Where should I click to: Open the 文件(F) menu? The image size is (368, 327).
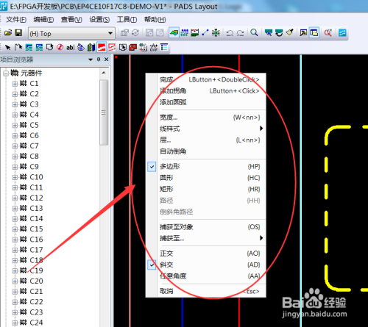pyautogui.click(x=16, y=19)
